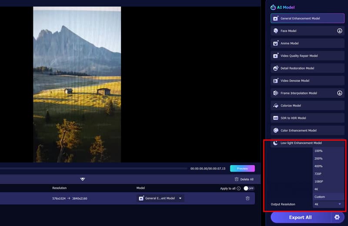Viewport: 348px width, 226px height.
Task: Choose 1080P from resolution list
Action: click(x=318, y=181)
